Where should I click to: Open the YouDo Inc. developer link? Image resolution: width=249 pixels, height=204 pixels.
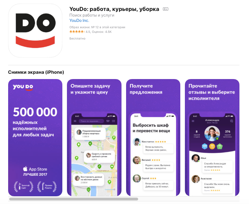[79, 20]
